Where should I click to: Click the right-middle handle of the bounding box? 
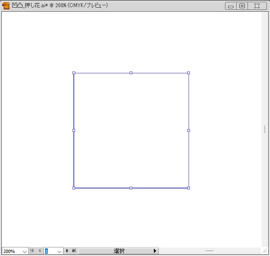[x=189, y=130]
